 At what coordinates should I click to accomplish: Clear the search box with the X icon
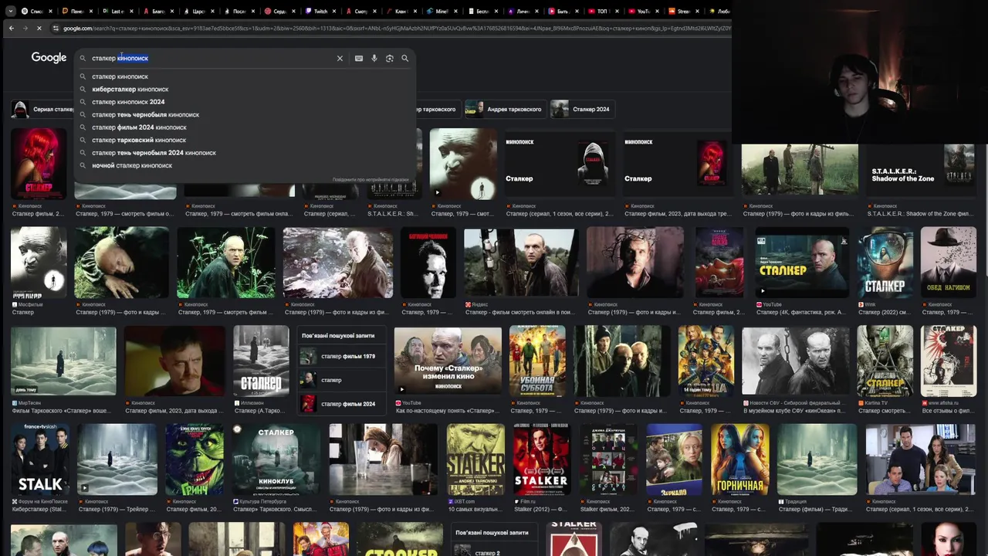pos(340,58)
